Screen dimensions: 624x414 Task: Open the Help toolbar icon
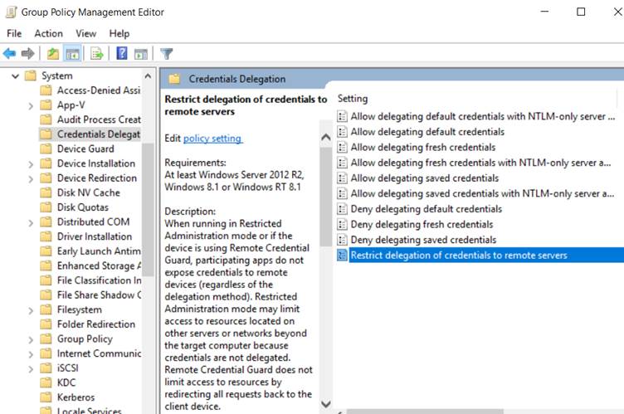(x=122, y=53)
